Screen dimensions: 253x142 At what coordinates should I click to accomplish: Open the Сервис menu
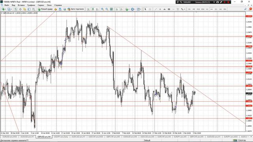pos(41,5)
